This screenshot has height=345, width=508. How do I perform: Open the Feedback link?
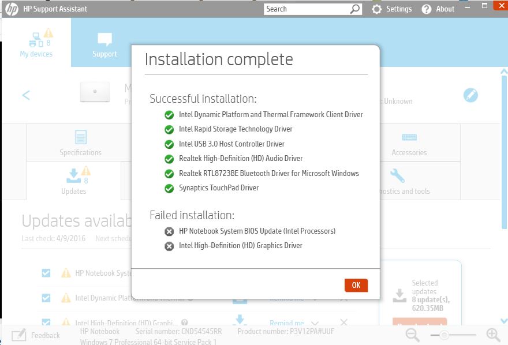(x=46, y=335)
